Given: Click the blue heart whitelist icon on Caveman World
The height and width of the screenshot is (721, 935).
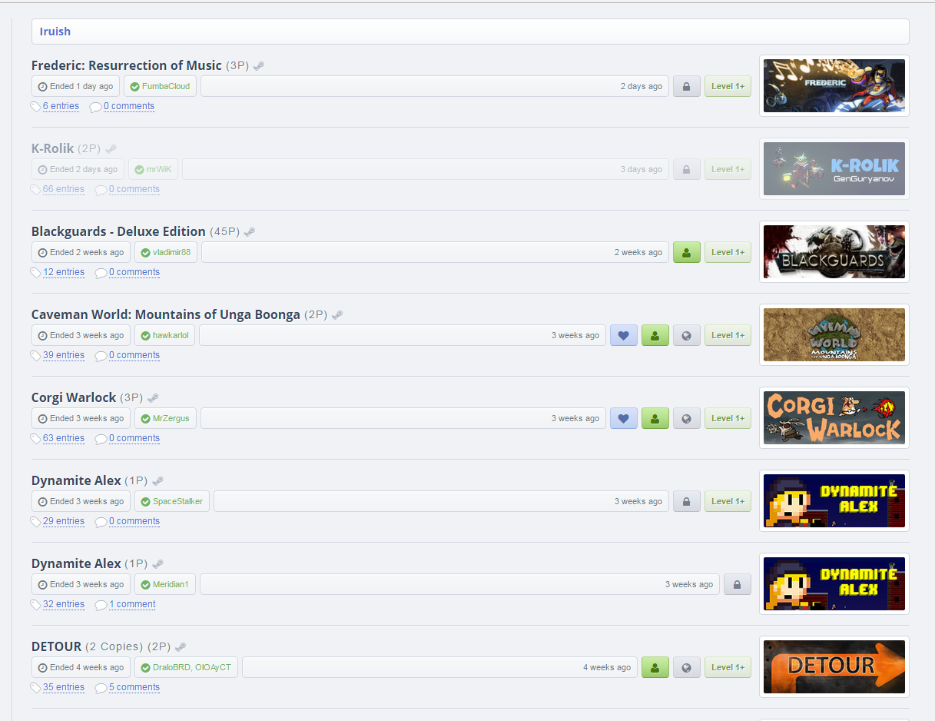Looking at the screenshot, I should [624, 335].
